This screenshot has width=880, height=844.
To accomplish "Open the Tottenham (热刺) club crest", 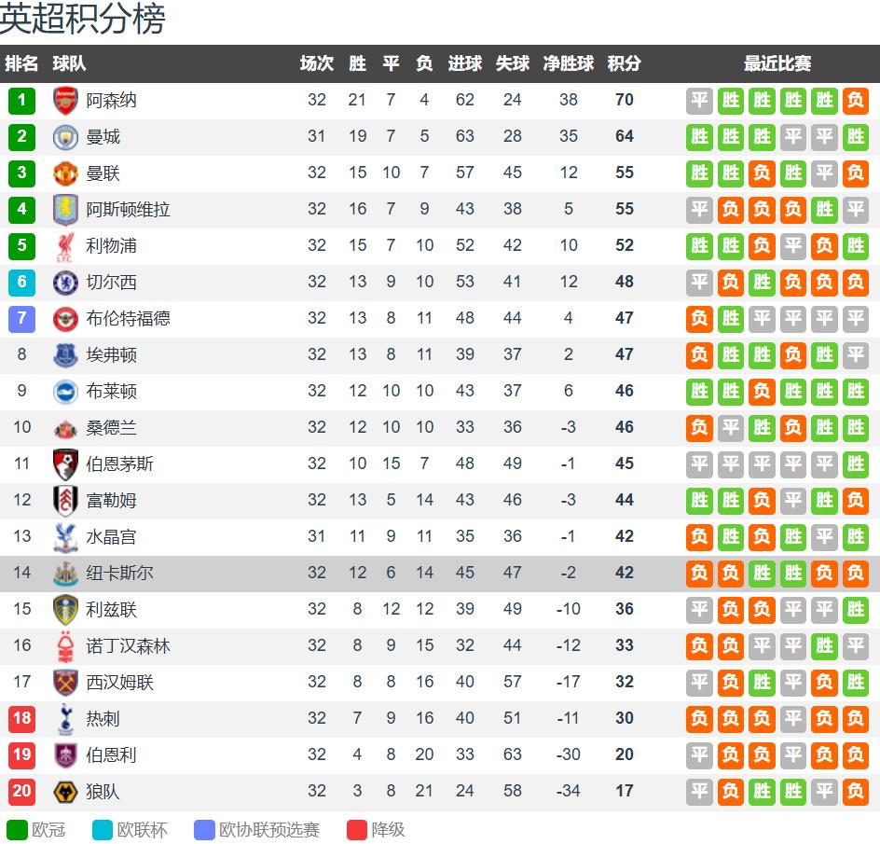I will click(x=65, y=718).
